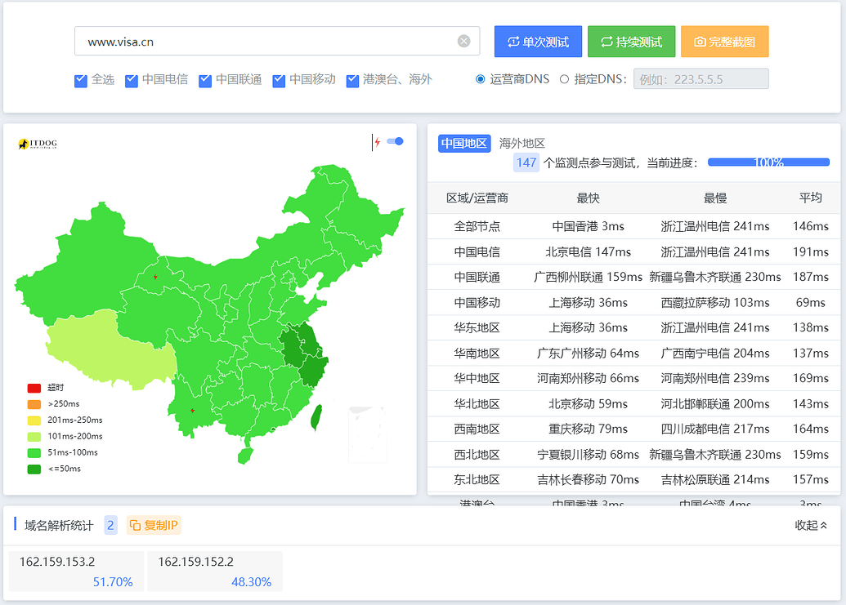846x605 pixels.
Task: Click the 广西柳州联通 159ms cell
Action: click(588, 277)
